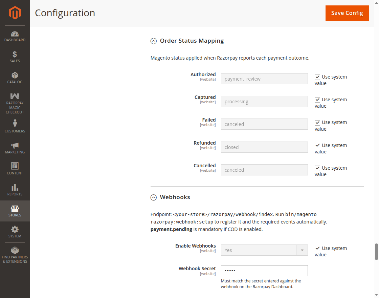Click the Webhook Secret label
The image size is (379, 298).
pos(197,269)
